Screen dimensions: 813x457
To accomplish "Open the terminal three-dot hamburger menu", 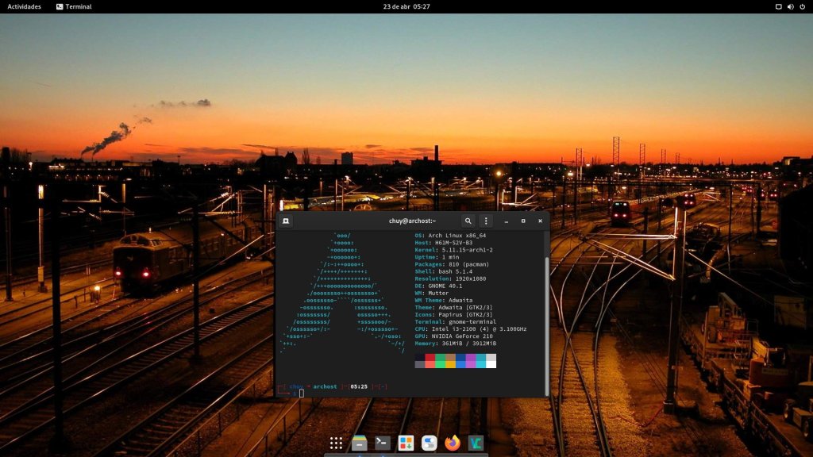I will pyautogui.click(x=487, y=221).
